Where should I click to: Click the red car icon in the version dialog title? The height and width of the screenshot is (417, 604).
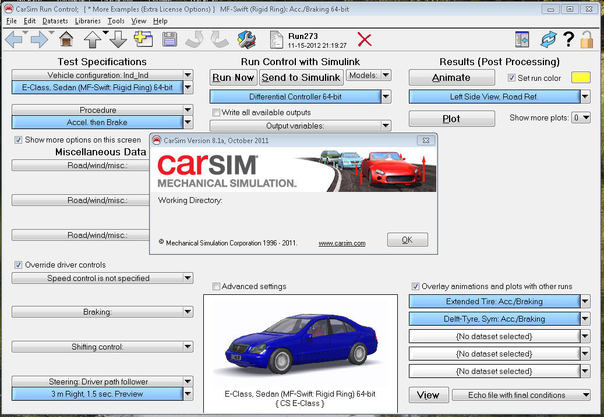tap(157, 140)
